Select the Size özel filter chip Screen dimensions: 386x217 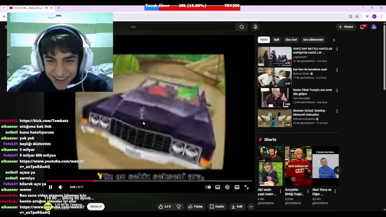(291, 40)
